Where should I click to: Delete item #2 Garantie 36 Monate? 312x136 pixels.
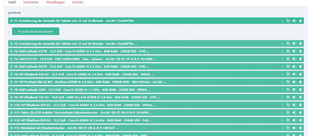coord(300,44)
